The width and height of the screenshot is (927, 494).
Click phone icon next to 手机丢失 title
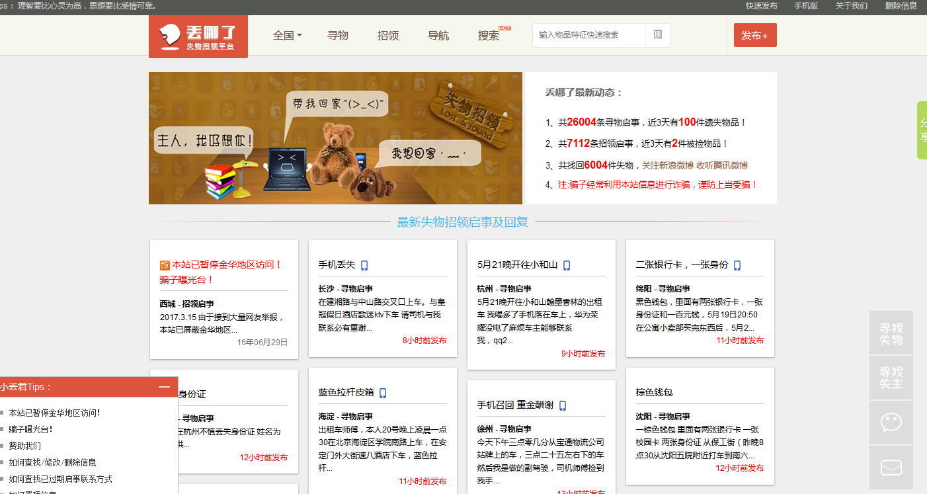pos(364,265)
